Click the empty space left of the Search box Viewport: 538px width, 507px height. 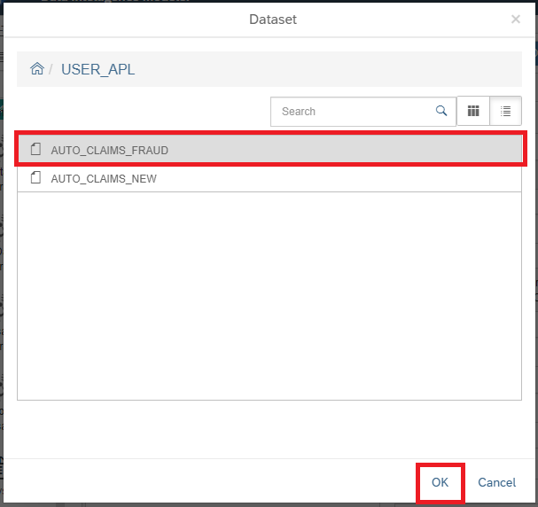pos(142,112)
